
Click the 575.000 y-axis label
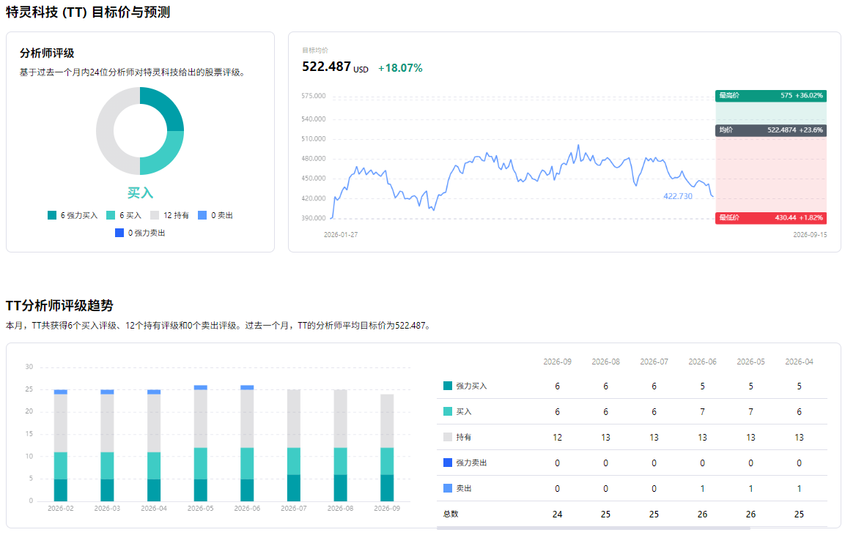(x=313, y=96)
